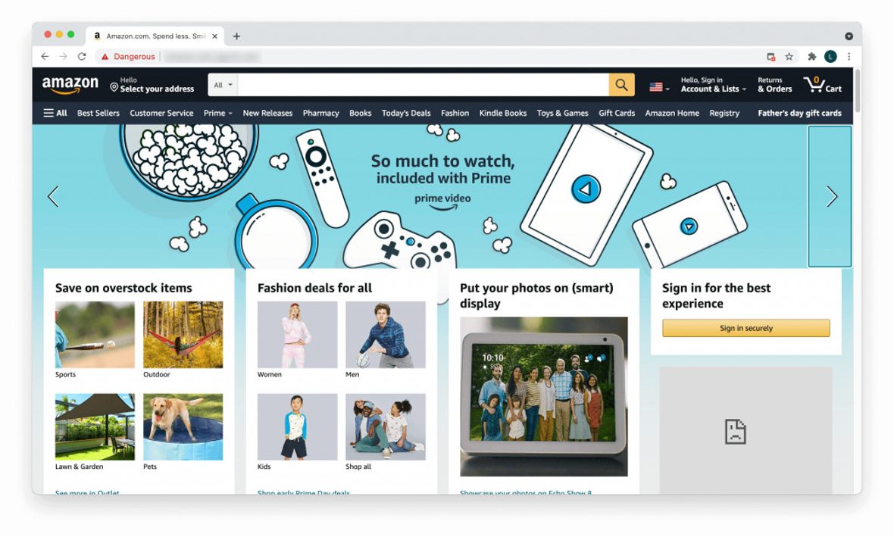This screenshot has height=537, width=894.
Task: Click inside the search input field
Action: (417, 84)
